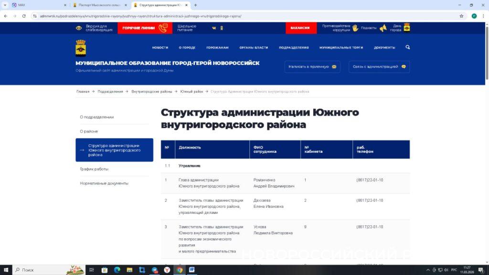Bookmark this page with the star icon
Image resolution: width=489 pixels, height=275 pixels.
click(461, 16)
